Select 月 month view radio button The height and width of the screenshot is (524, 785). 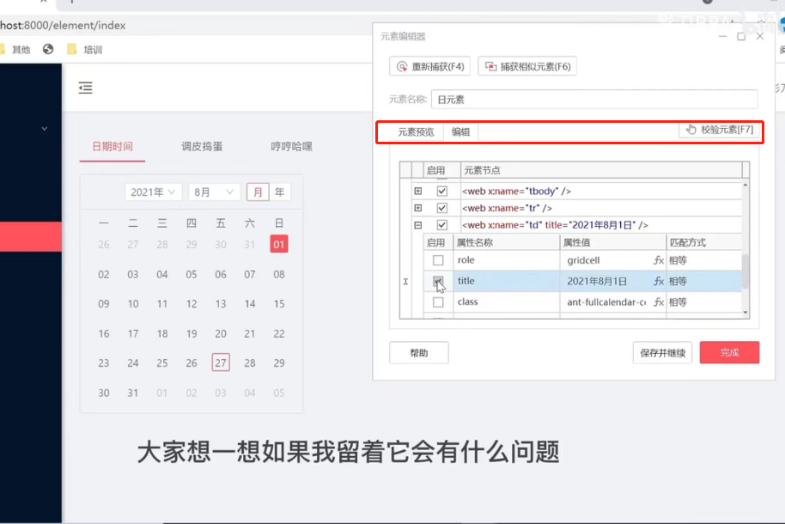(258, 192)
